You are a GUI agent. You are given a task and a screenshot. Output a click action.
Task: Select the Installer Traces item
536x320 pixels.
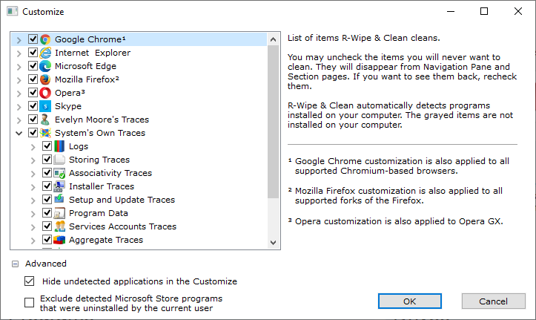point(102,186)
